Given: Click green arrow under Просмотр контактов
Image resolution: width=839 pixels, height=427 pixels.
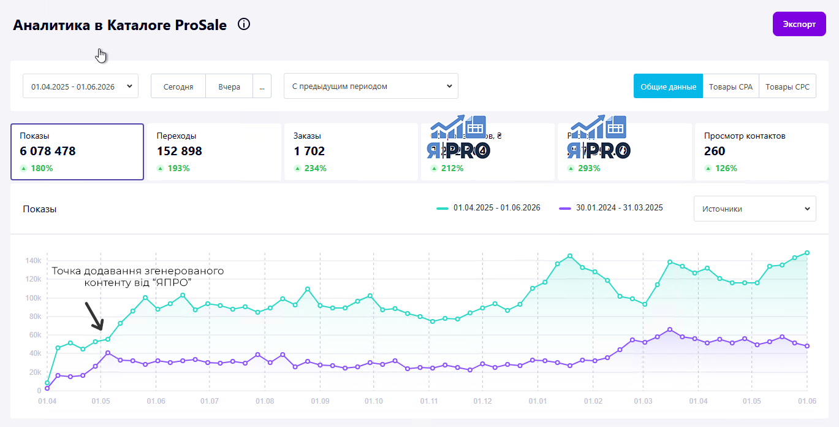Looking at the screenshot, I should (x=707, y=168).
